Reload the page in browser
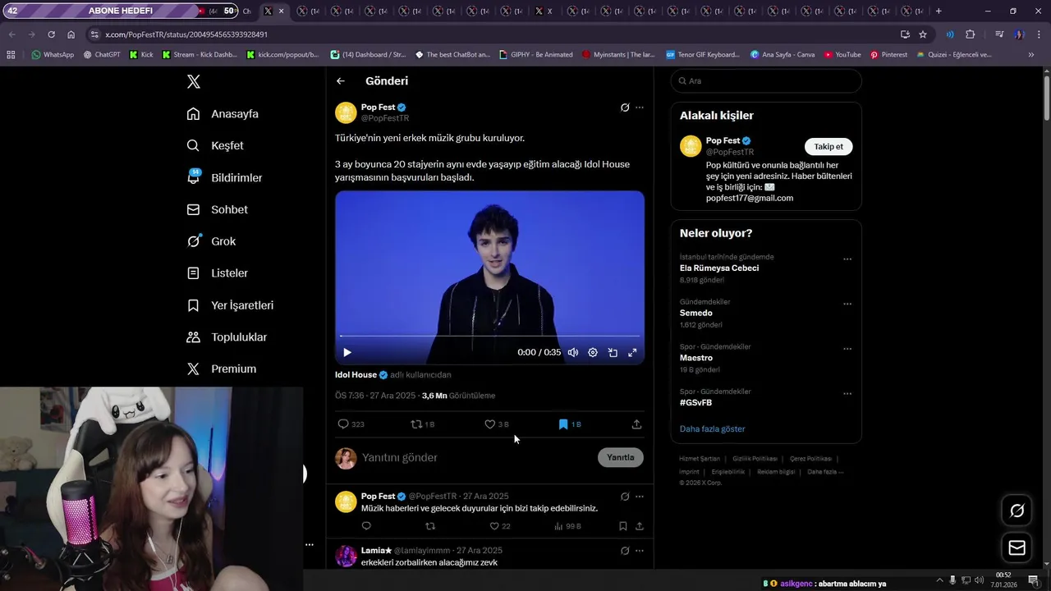Viewport: 1051px width, 591px height. pyautogui.click(x=51, y=34)
